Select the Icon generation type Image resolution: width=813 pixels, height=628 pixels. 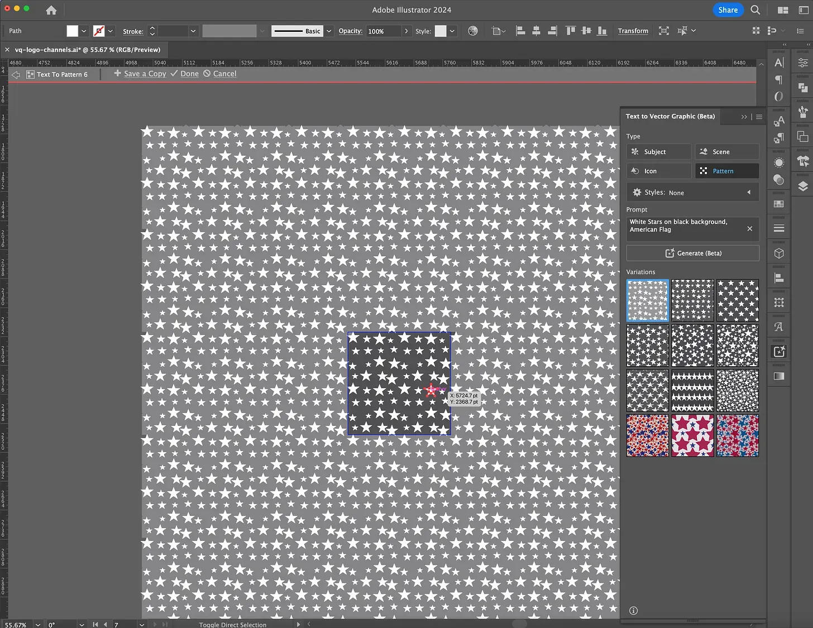(658, 171)
